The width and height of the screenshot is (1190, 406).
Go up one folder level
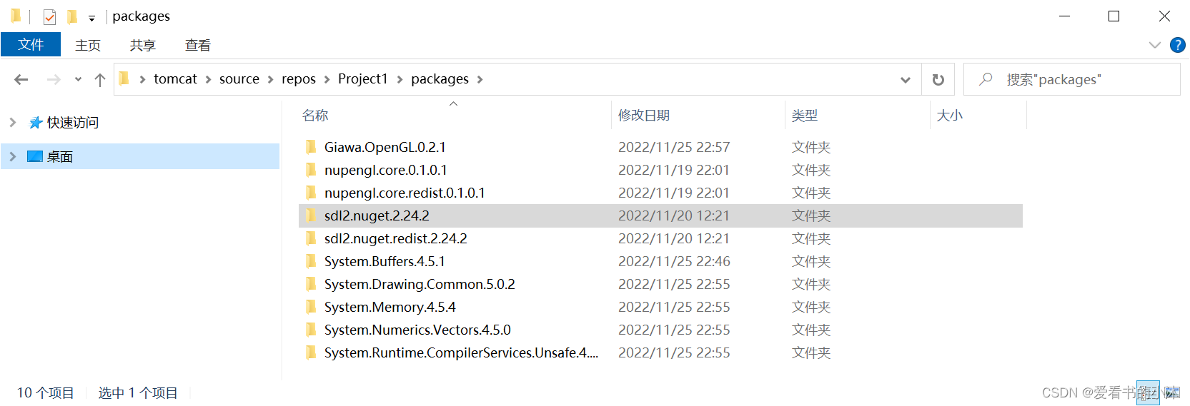[100, 79]
